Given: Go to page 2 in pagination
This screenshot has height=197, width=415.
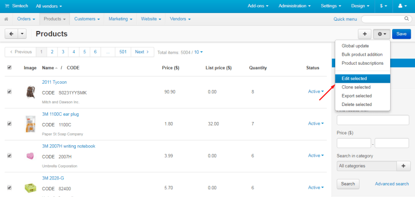Looking at the screenshot, I should coord(52,52).
